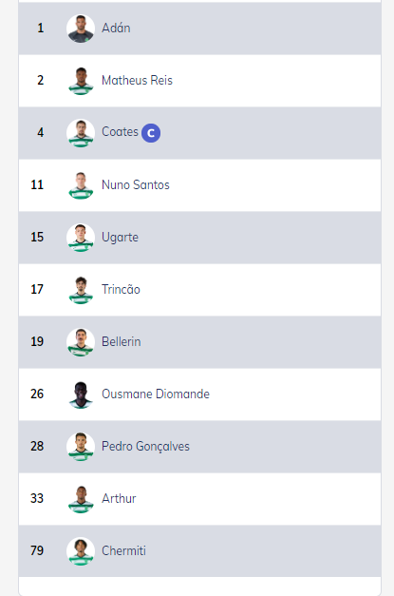
Task: Visit Pedro Gonçalves player profile
Action: (x=145, y=446)
